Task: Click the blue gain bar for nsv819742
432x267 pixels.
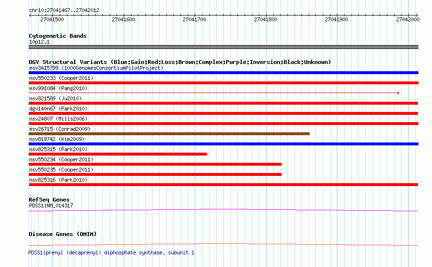Action: coord(223,144)
